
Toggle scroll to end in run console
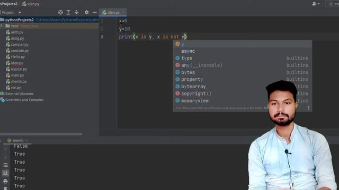click(x=5, y=173)
